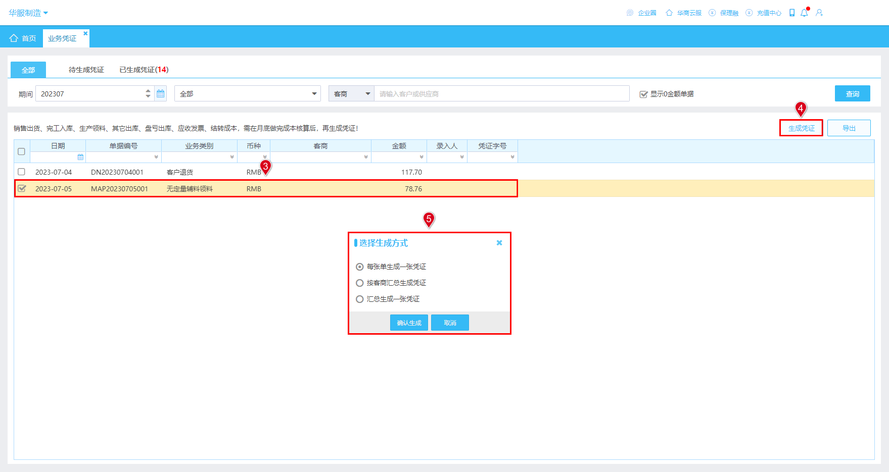The height and width of the screenshot is (472, 889).
Task: Open the 日期 filter calendar icon
Action: pos(80,157)
